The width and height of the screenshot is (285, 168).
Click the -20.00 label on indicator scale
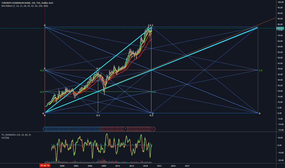coord(280,160)
